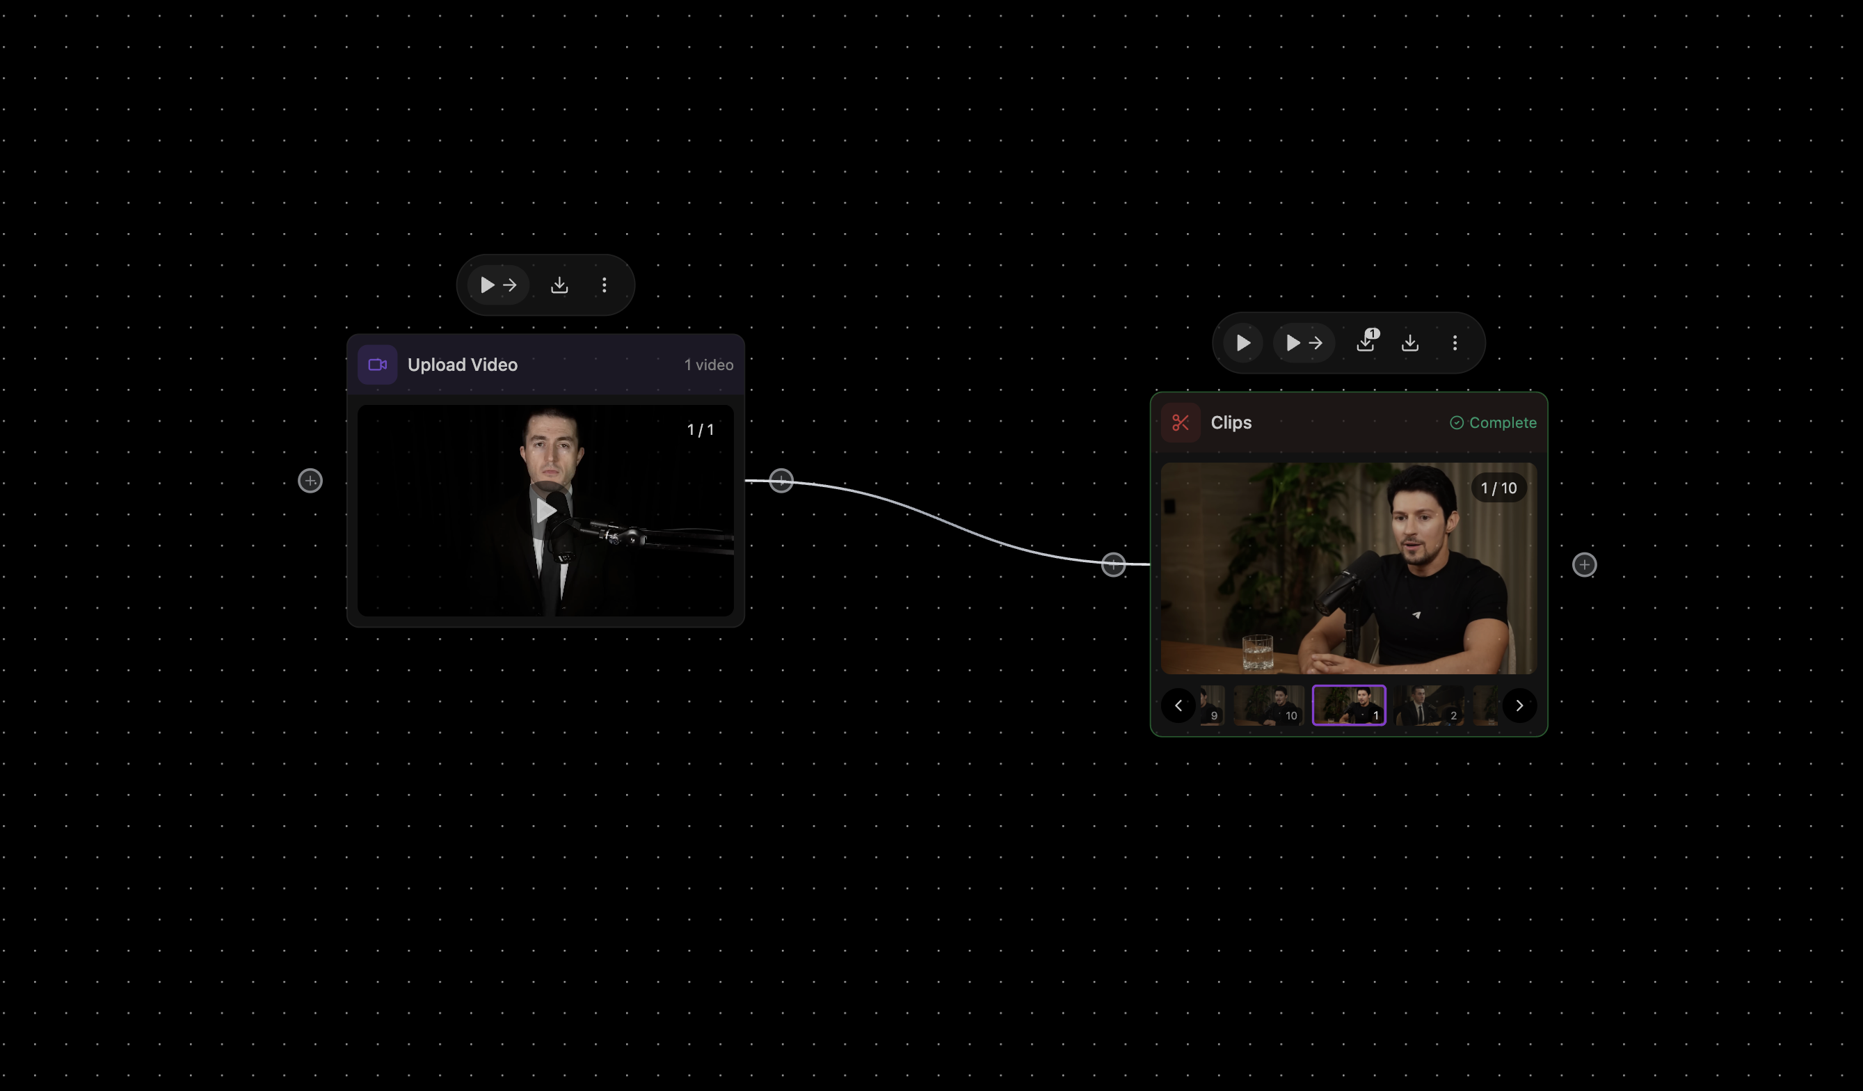Click the video camera icon on Upload Video header
The image size is (1863, 1091).
point(377,365)
